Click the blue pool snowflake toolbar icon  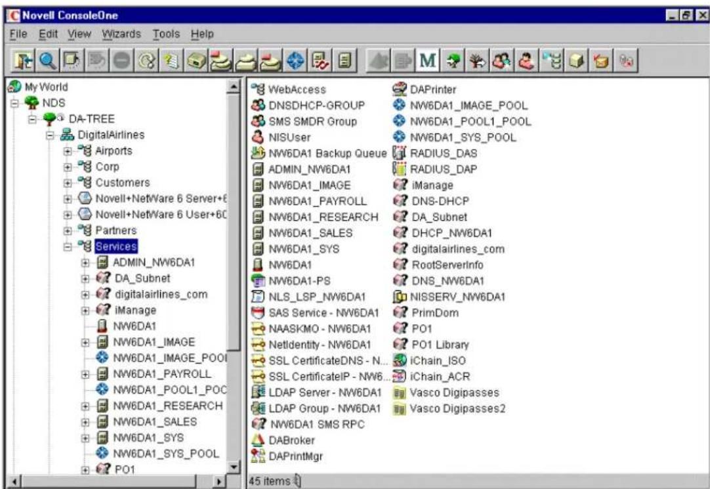click(295, 60)
